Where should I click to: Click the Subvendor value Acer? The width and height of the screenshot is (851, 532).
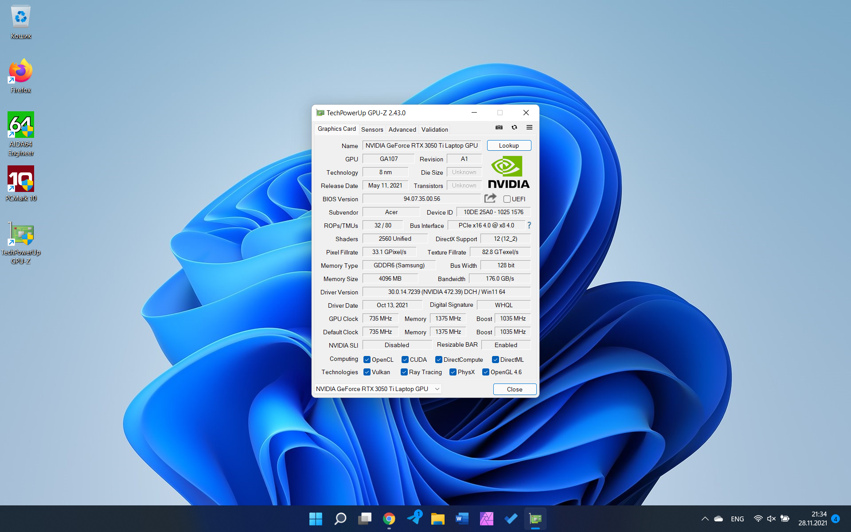tap(391, 212)
